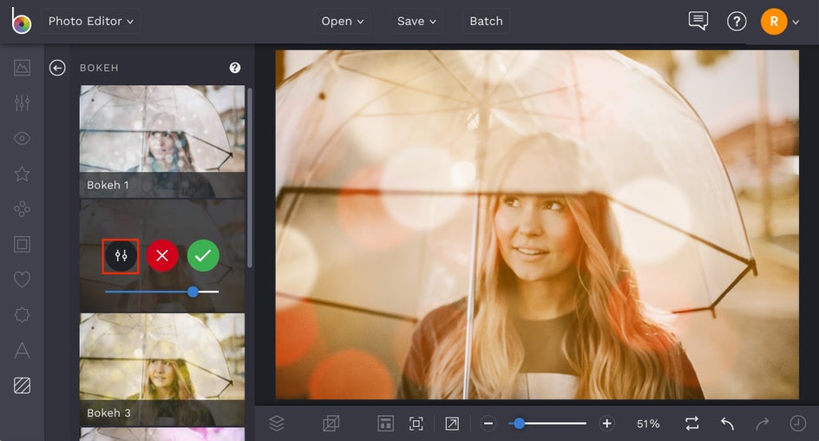Screen dimensions: 819x441
Task: Click the BeFunky logo icon
Action: coord(22,22)
